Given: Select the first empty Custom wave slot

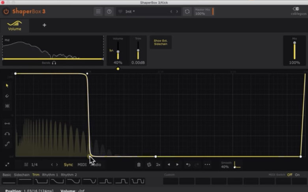Looking at the screenshot, I should (171, 181).
